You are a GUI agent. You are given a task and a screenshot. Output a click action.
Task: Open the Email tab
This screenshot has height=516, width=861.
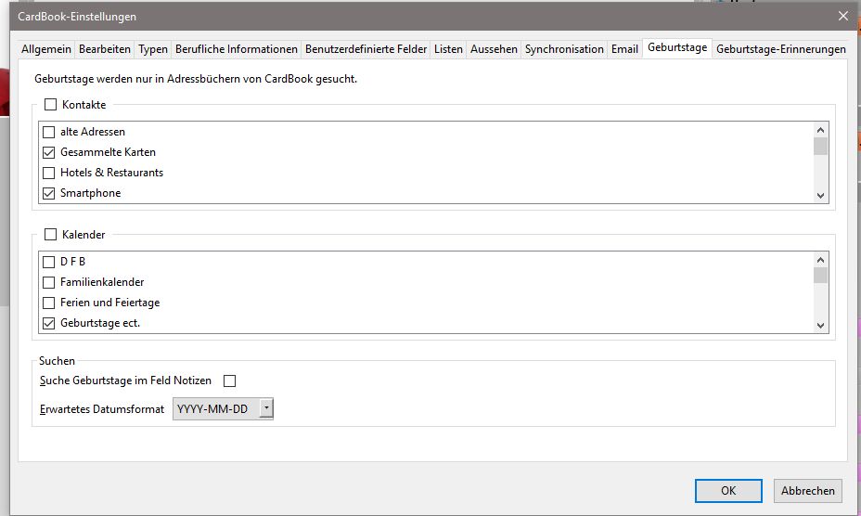point(624,49)
